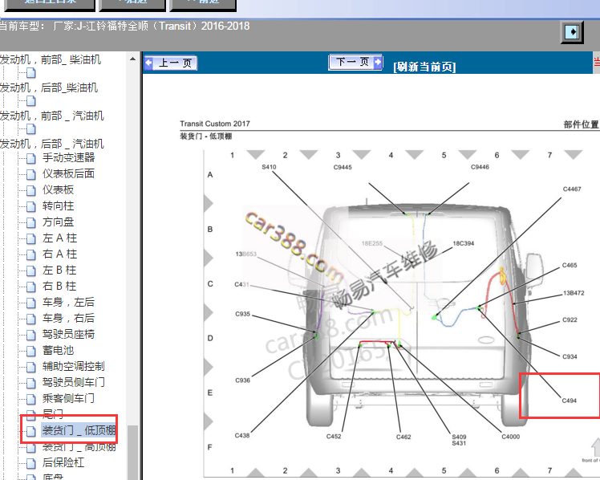Go to previous page with 上一页 button
Image resolution: width=600 pixels, height=480 pixels.
(171, 63)
